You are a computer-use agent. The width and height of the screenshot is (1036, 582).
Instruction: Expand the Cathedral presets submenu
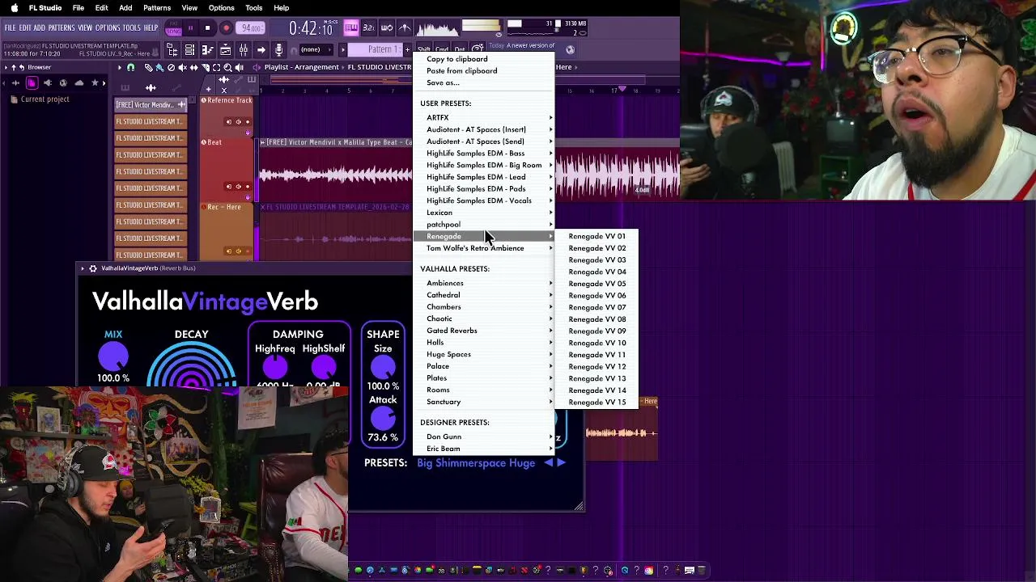pyautogui.click(x=486, y=295)
